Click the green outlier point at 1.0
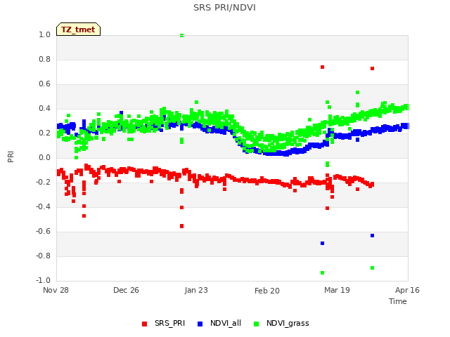Image resolution: width=450 pixels, height=337 pixels. pyautogui.click(x=181, y=36)
